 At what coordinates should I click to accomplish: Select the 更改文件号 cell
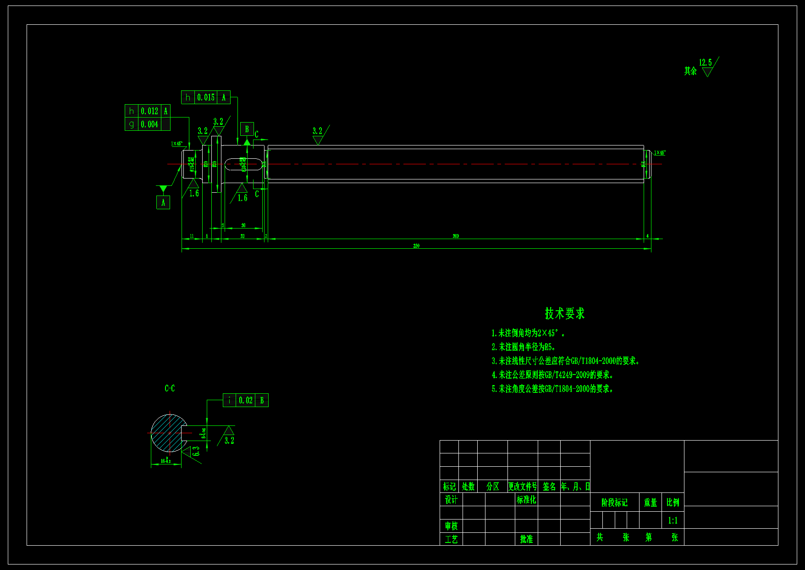click(523, 486)
